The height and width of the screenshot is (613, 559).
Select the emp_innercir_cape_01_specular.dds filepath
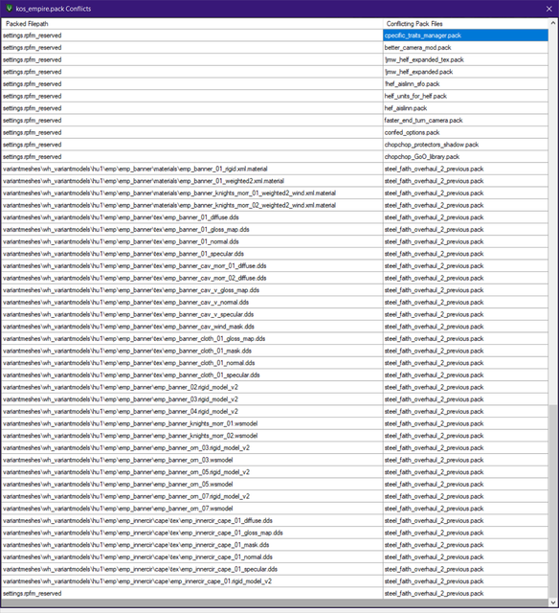tap(191, 569)
